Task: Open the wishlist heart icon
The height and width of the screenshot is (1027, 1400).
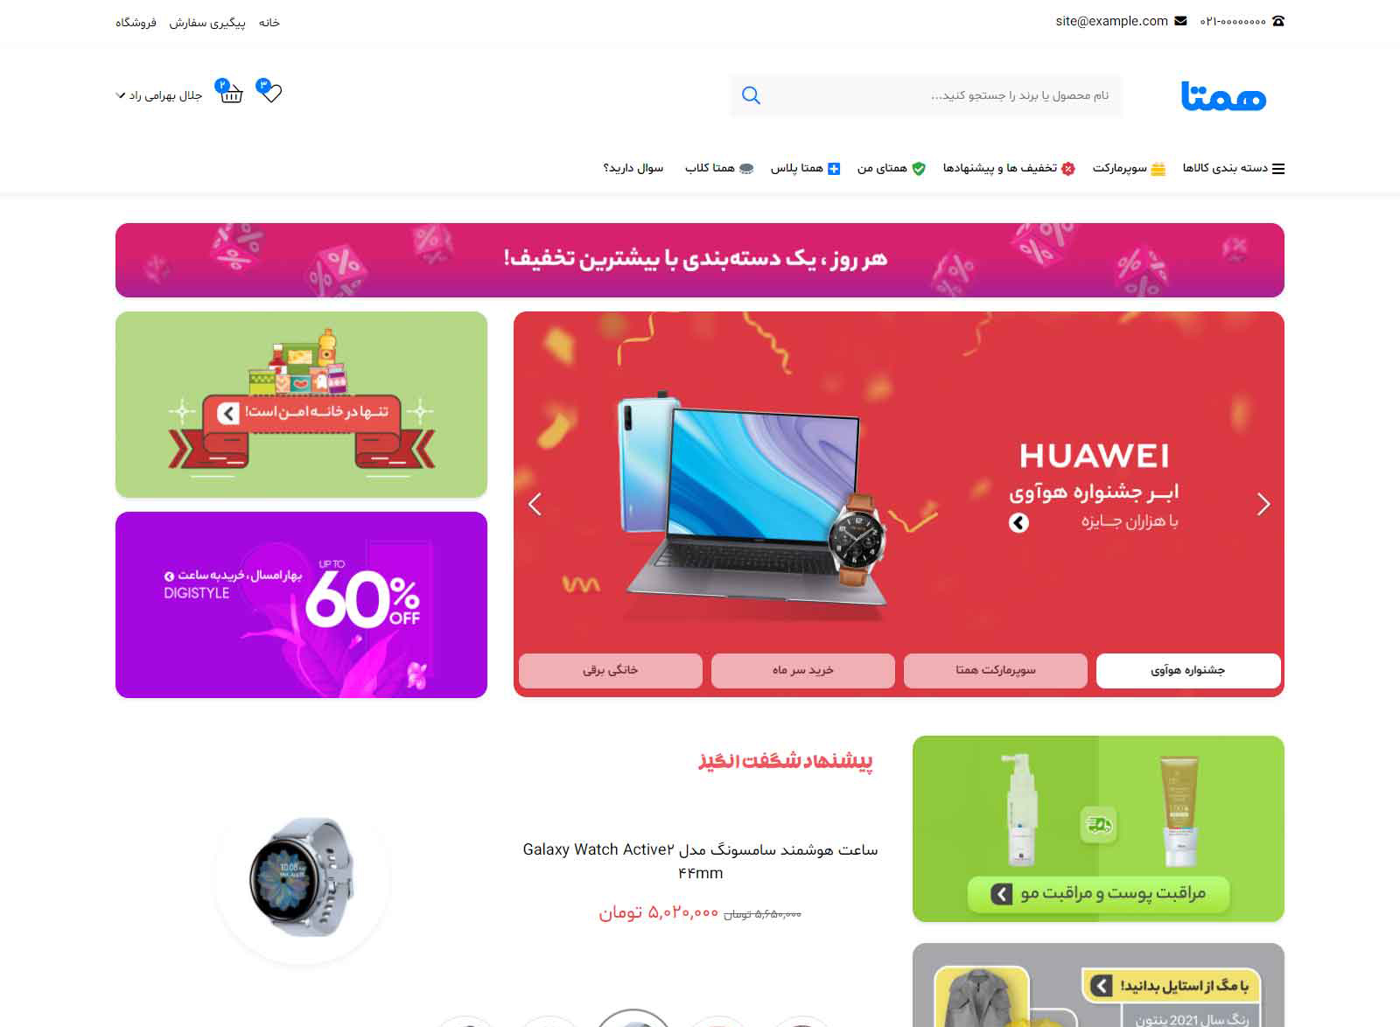Action: (x=271, y=93)
